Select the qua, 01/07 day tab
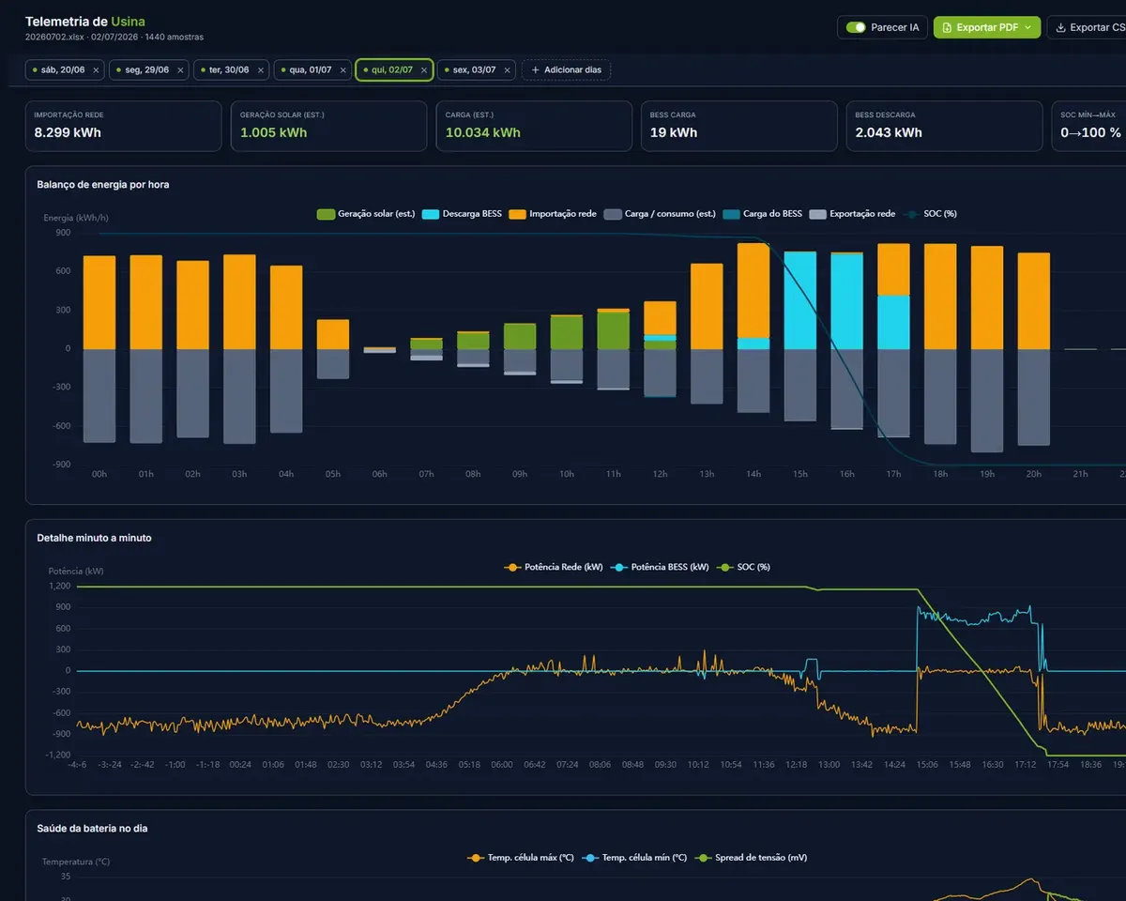1126x901 pixels. [x=312, y=69]
